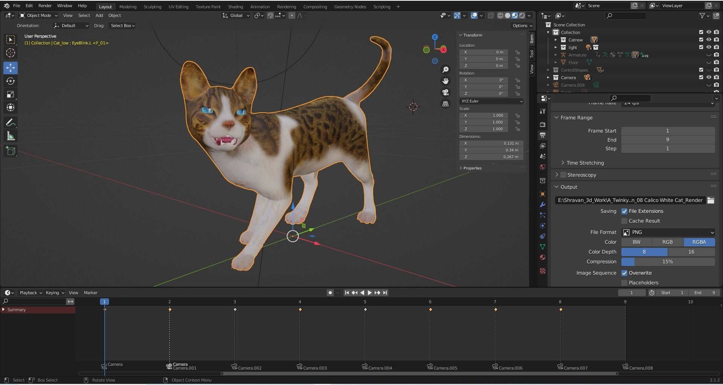The height and width of the screenshot is (385, 723).
Task: Enable the Stereoscopy checkbox
Action: [563, 175]
